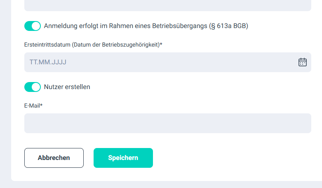Image resolution: width=322 pixels, height=188 pixels.
Task: Click the 'Ersteintrittsdatum (Datum der Betriebszugehörigkeit)' label
Action: coord(92,45)
